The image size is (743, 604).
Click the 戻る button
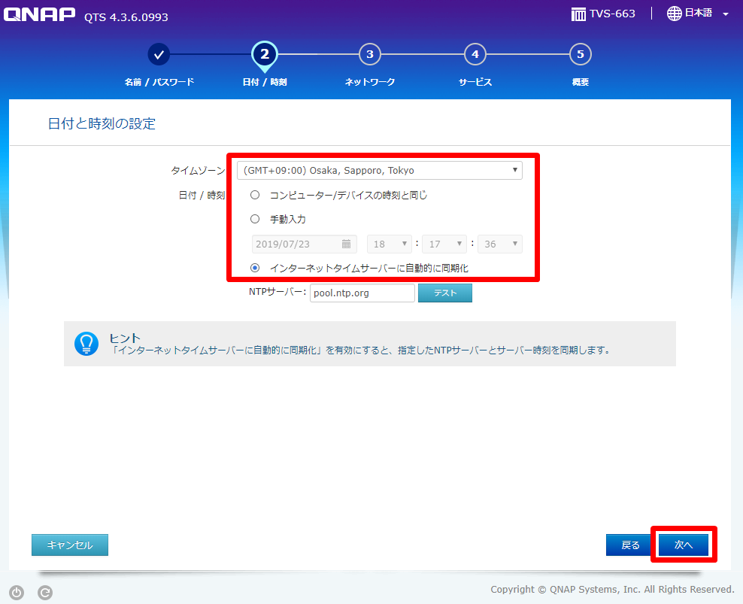(x=630, y=545)
